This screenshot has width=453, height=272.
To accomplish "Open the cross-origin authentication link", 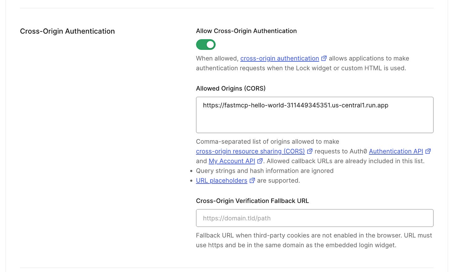I will tap(280, 59).
